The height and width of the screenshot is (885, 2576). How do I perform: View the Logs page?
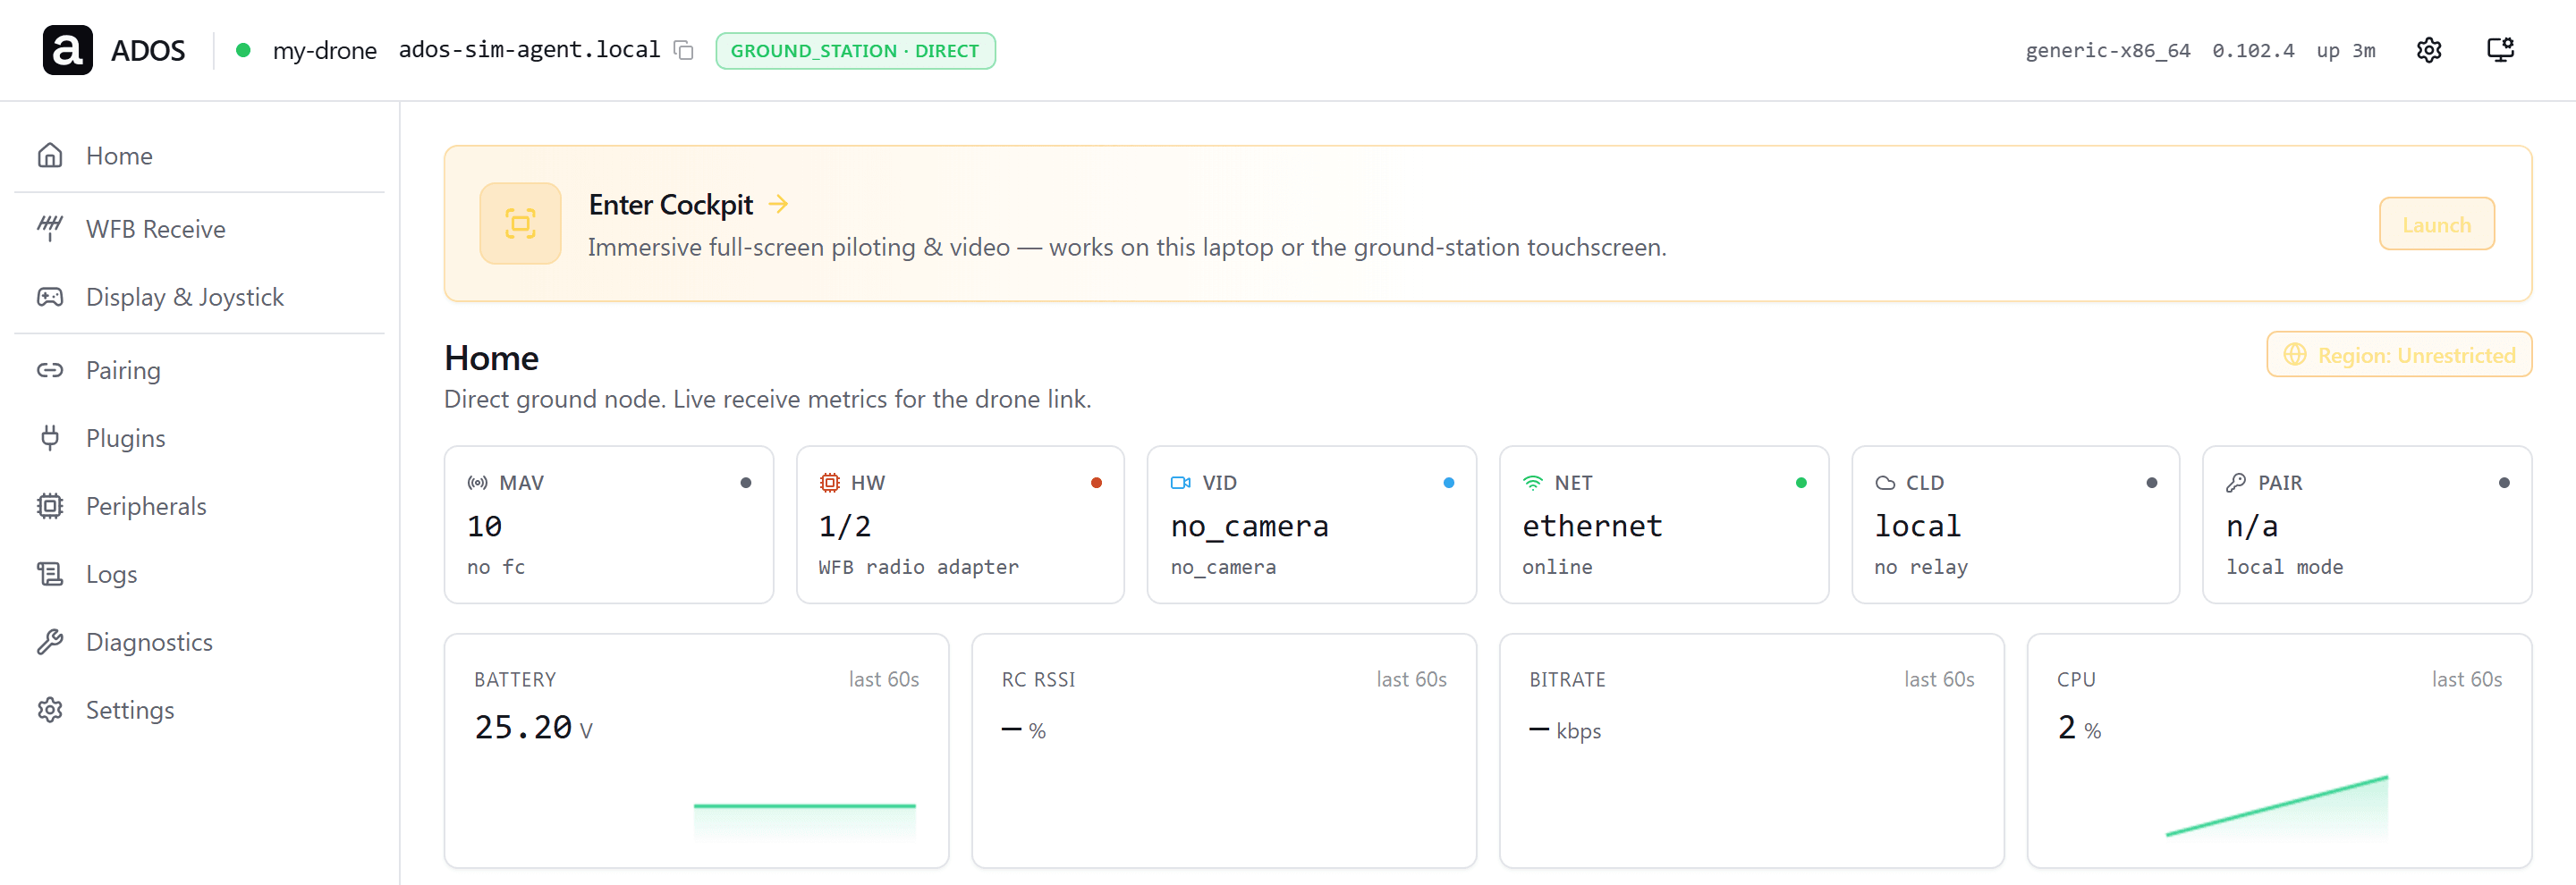[x=200, y=574]
